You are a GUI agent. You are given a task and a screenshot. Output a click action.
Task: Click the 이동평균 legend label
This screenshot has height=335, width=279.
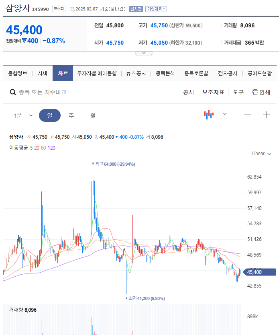(x=18, y=148)
